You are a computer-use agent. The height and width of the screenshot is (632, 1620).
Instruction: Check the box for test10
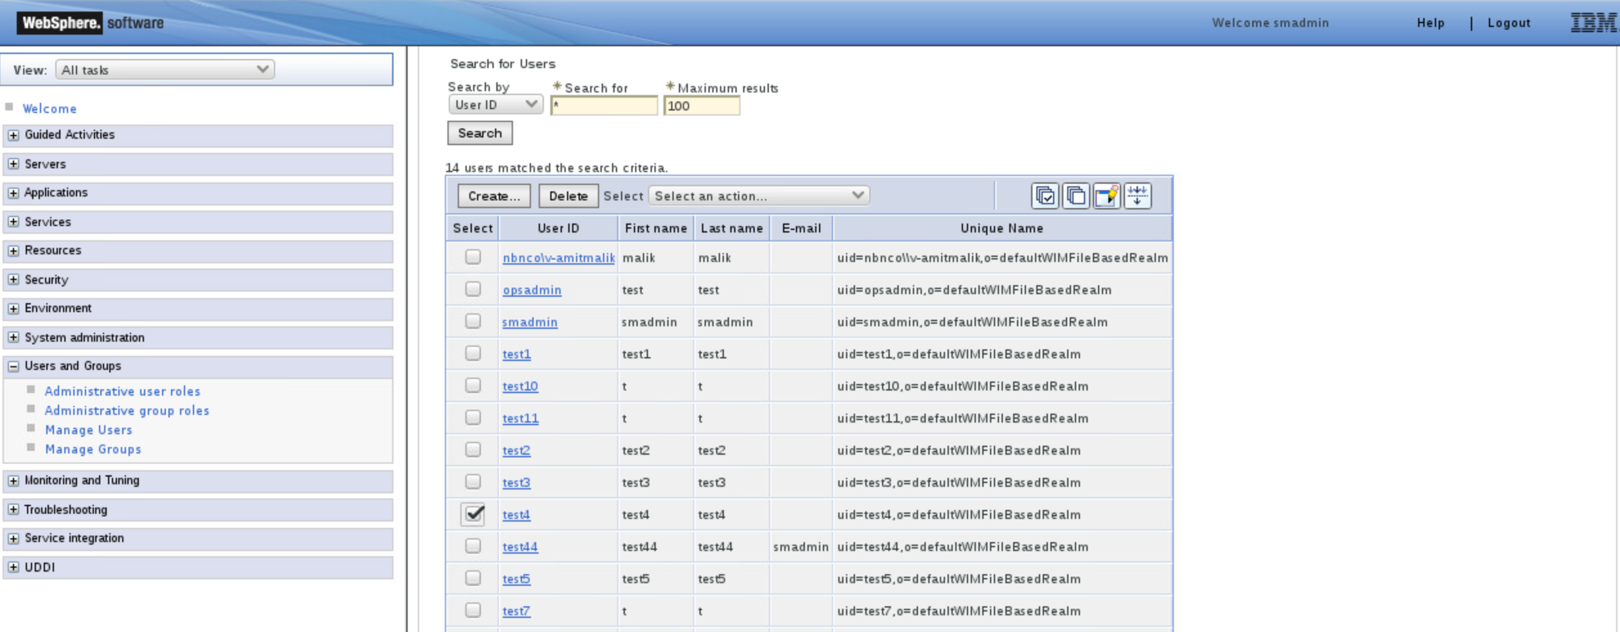coord(473,385)
